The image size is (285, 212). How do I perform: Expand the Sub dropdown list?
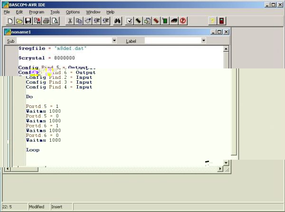click(114, 41)
